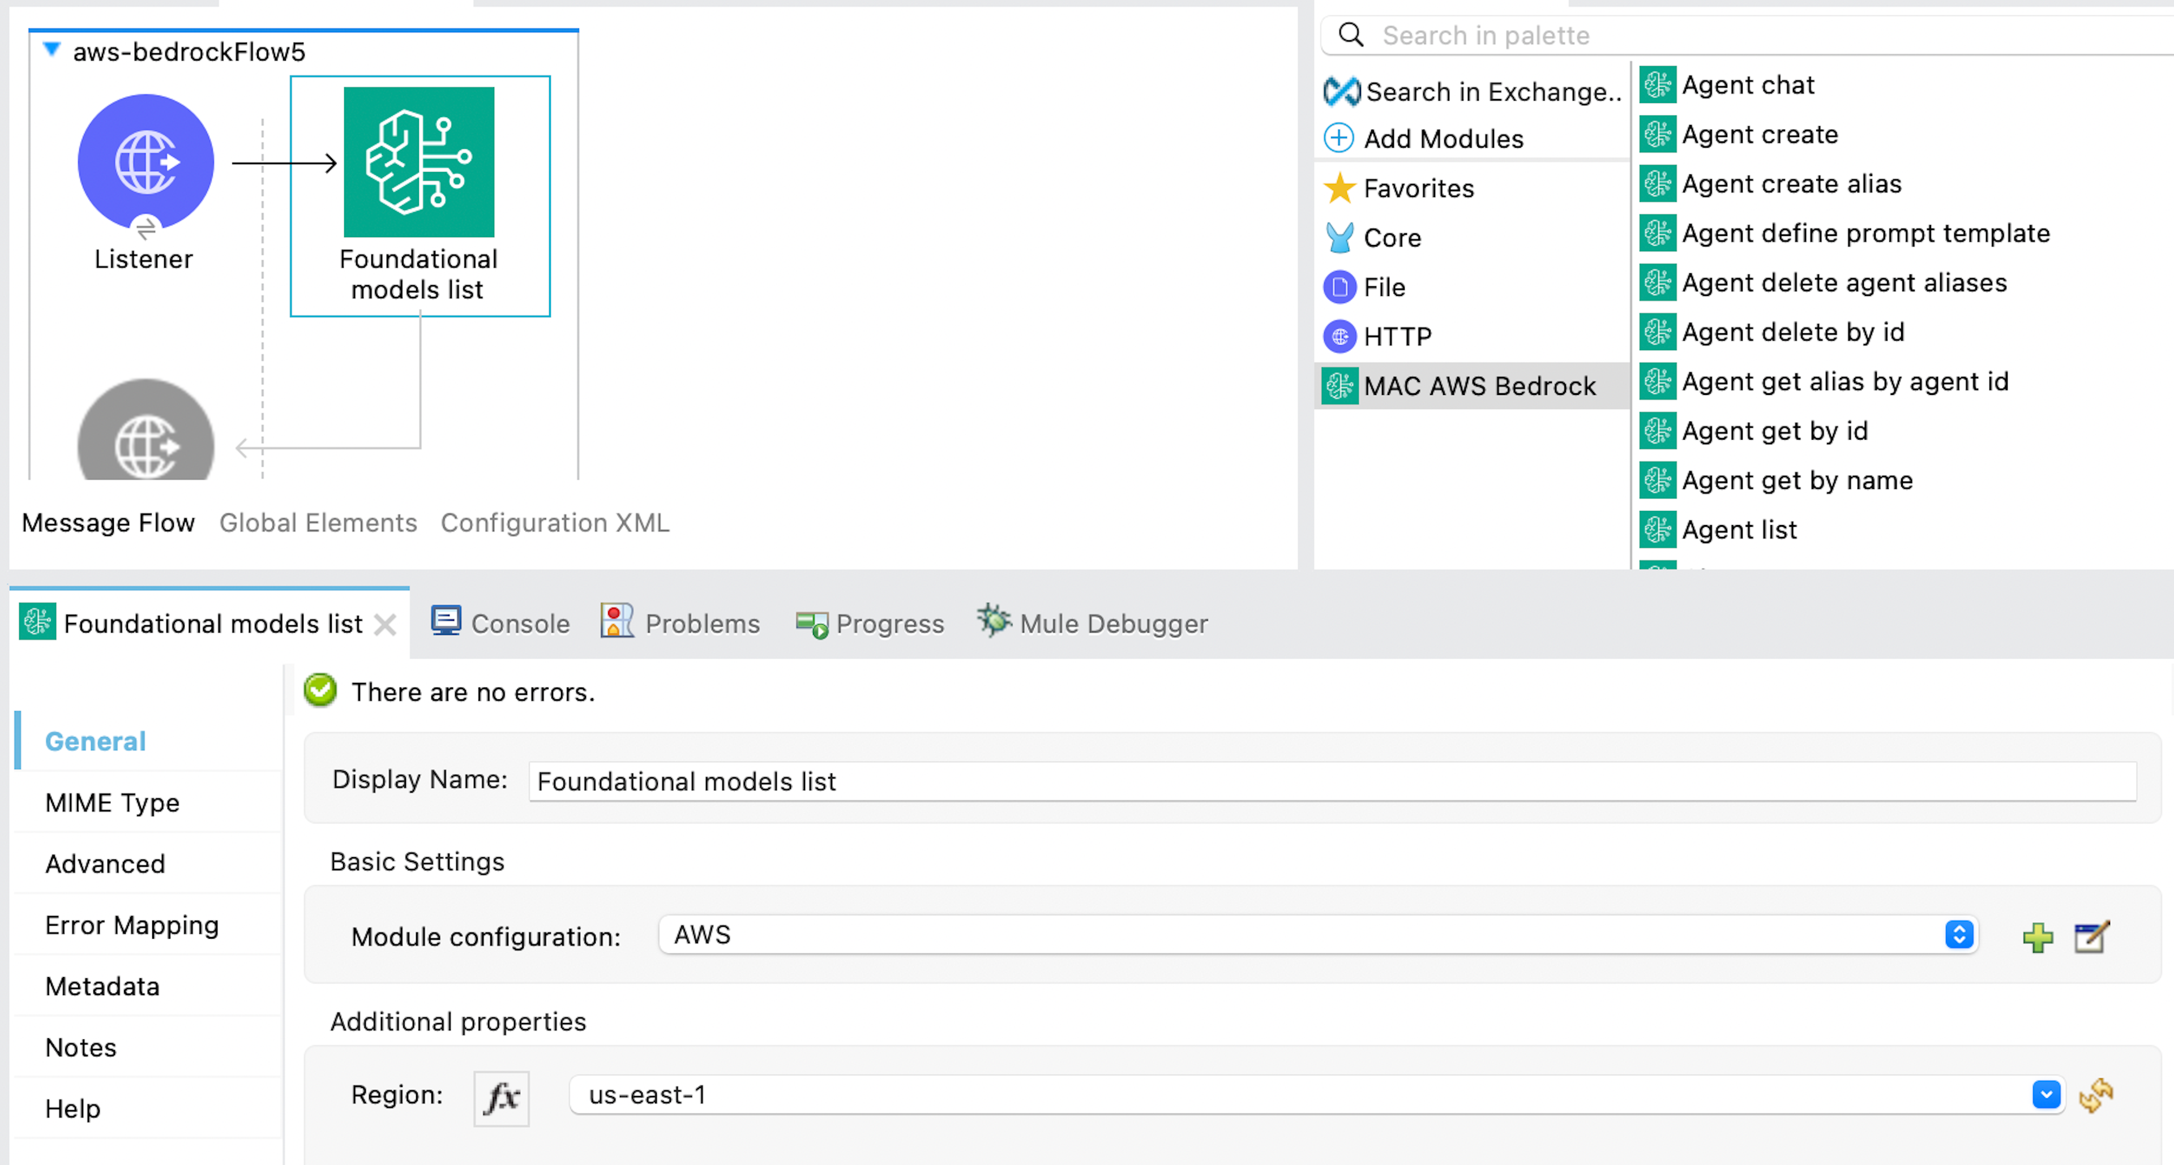Click the File module icon
Viewport: 2174px width, 1165px height.
point(1340,287)
